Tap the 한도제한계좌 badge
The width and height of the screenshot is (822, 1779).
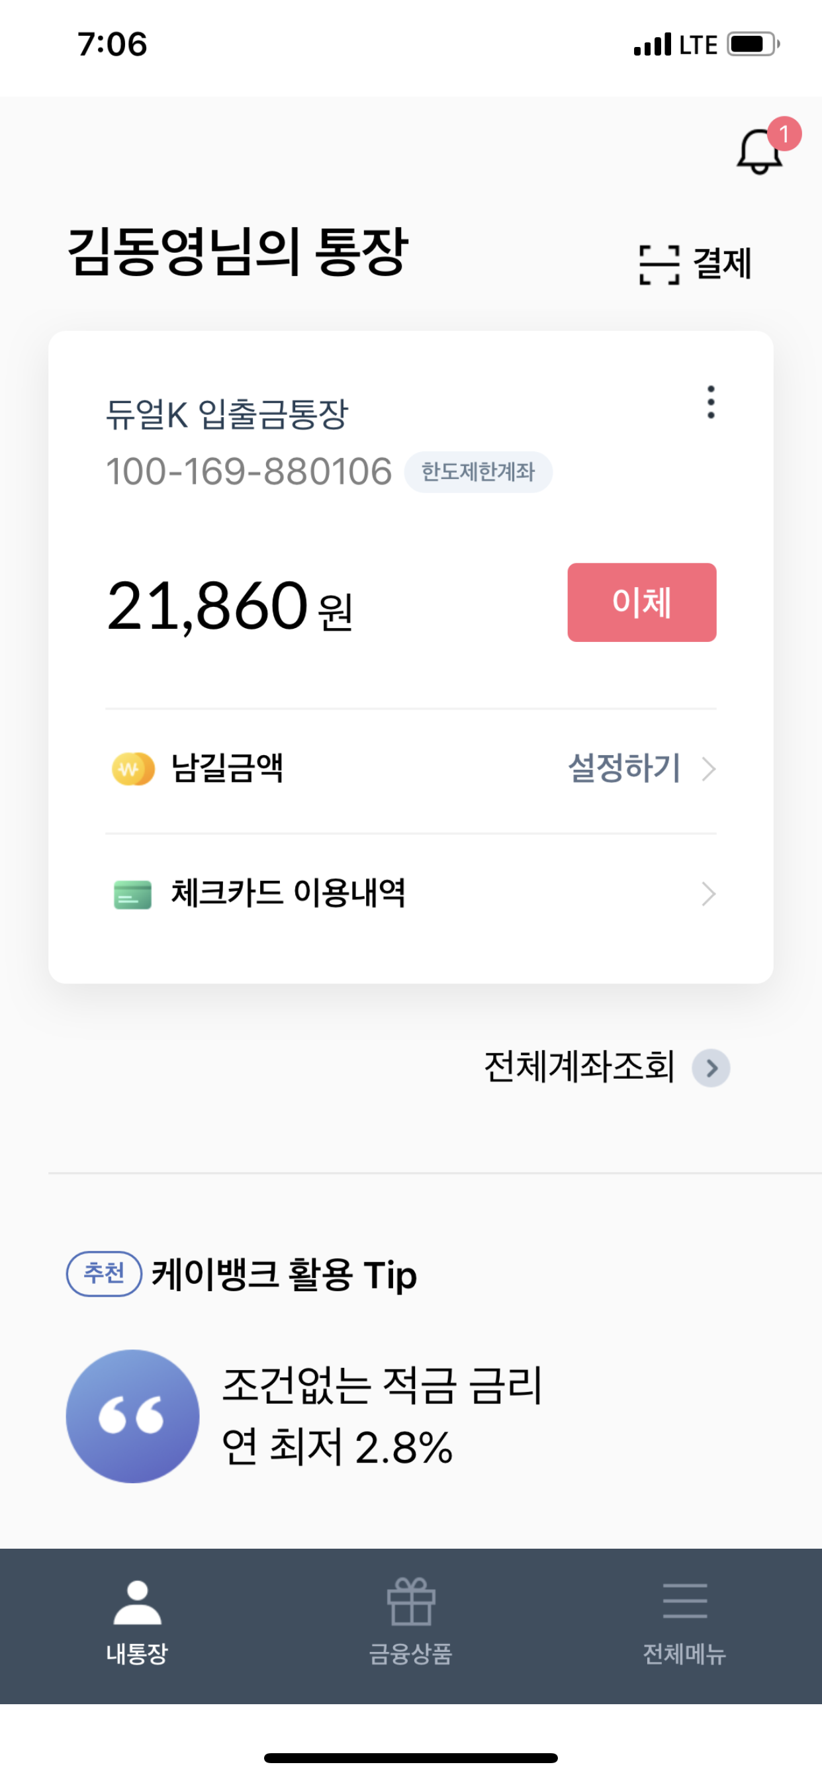(x=478, y=473)
